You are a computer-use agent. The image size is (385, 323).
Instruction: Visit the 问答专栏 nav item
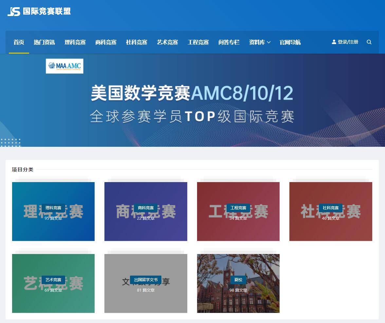click(x=229, y=42)
